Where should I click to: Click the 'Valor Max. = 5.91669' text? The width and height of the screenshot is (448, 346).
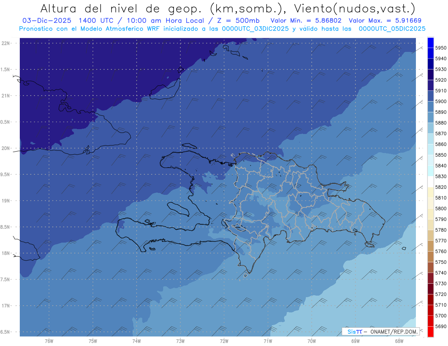385,21
